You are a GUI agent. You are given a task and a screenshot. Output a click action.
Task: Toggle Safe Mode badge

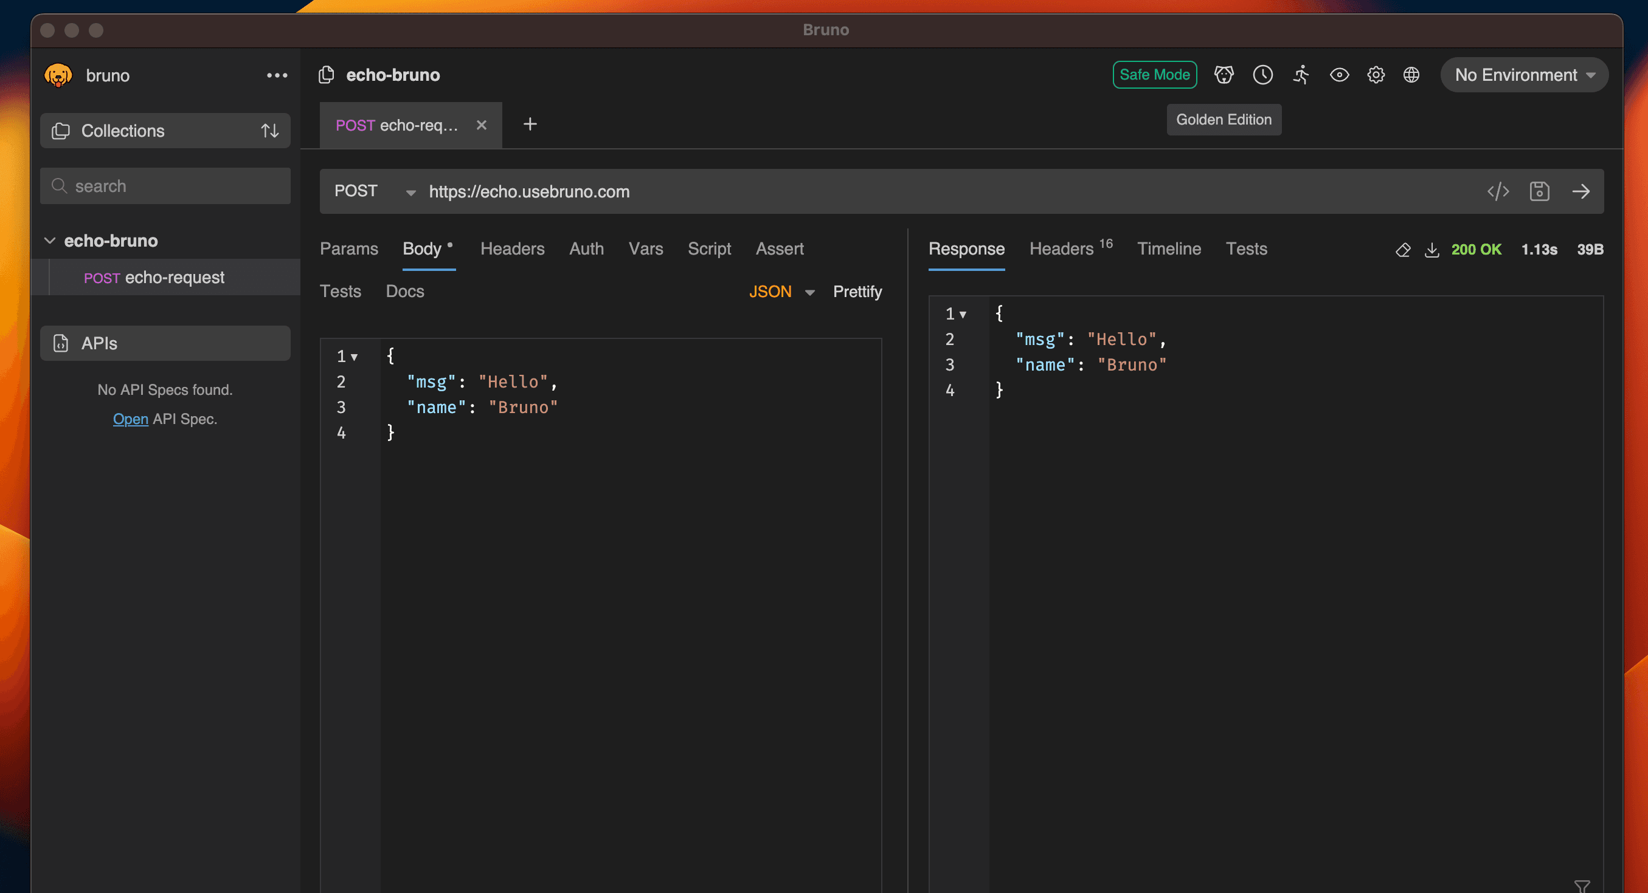pos(1154,75)
